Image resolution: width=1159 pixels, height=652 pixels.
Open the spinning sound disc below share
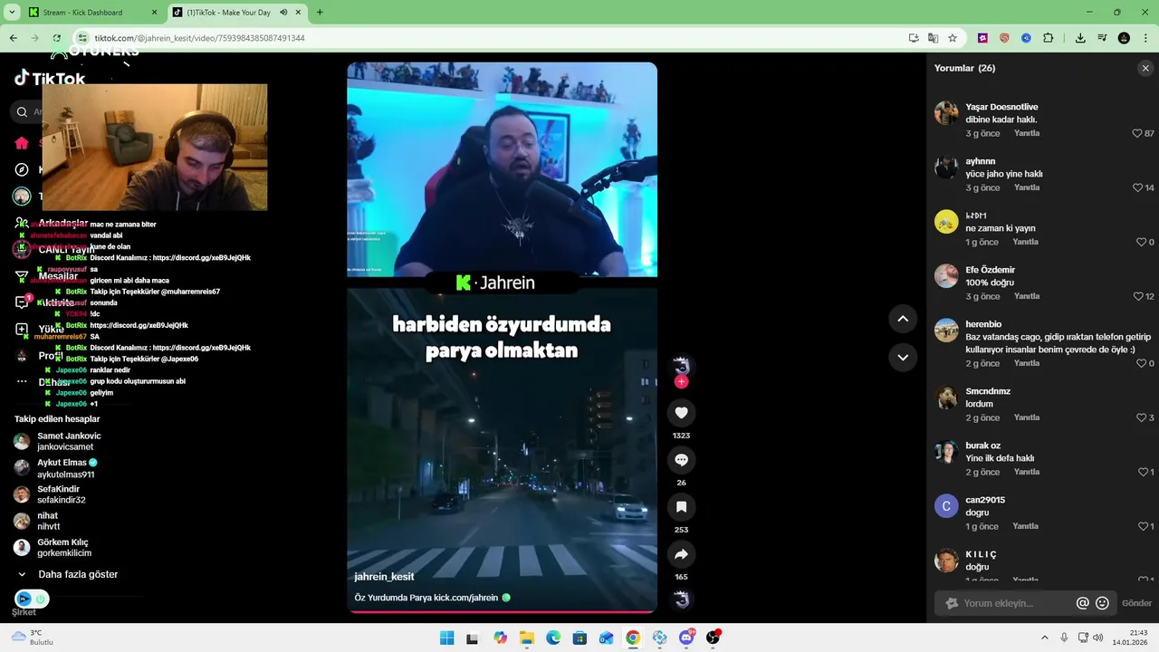pyautogui.click(x=681, y=599)
